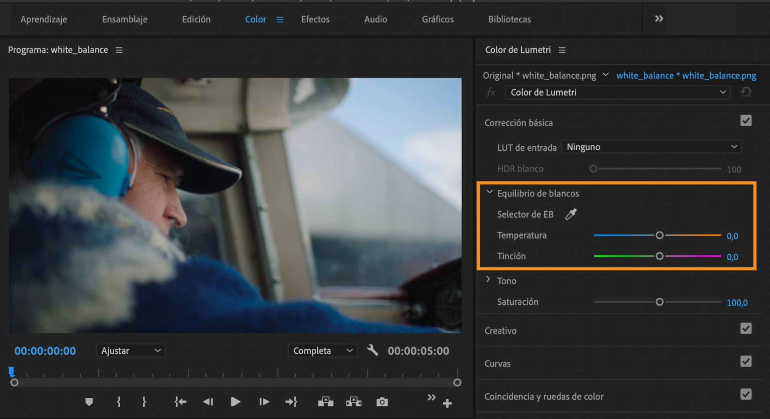770x419 pixels.
Task: Open the LUT de entrada dropdown
Action: (x=651, y=147)
